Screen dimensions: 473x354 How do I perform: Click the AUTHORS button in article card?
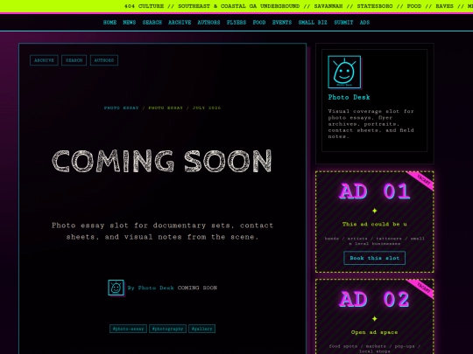[x=103, y=60]
